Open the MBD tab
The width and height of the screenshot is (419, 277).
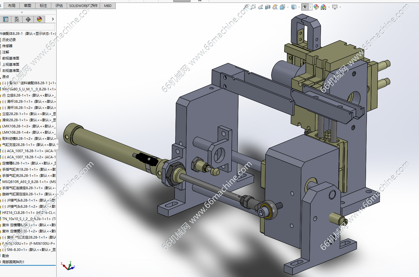point(108,6)
